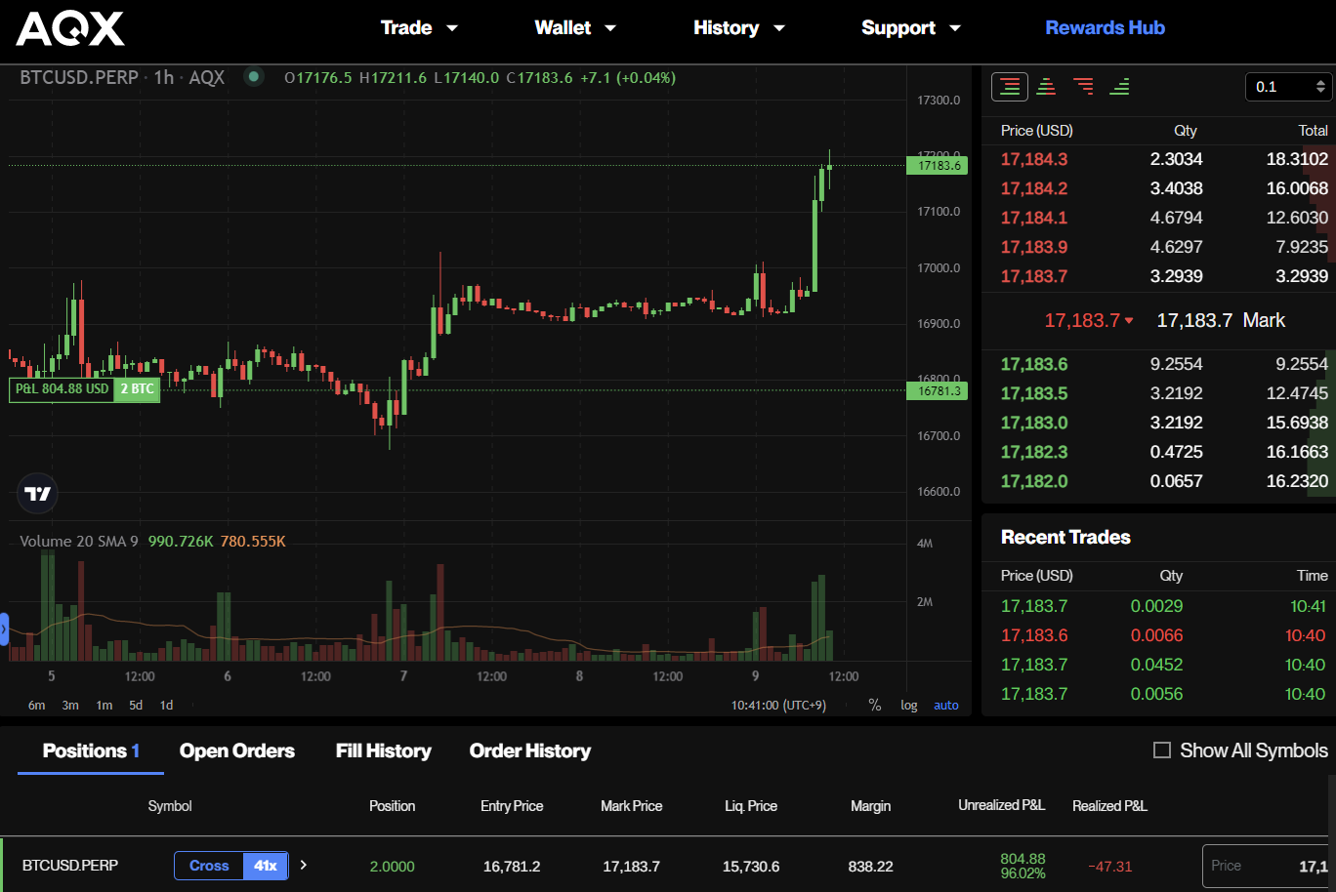This screenshot has height=892, width=1336.
Task: Click the AQX logo
Action: click(x=70, y=28)
